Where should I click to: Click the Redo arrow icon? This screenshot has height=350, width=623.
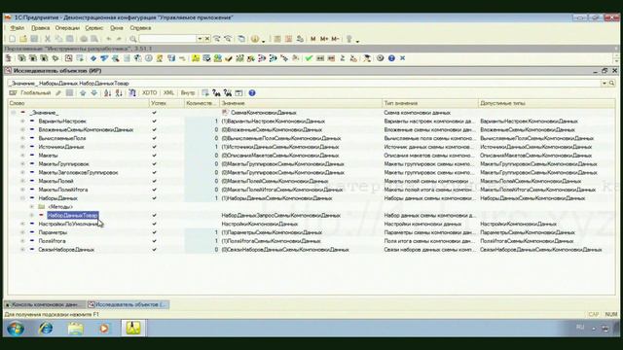(119, 39)
